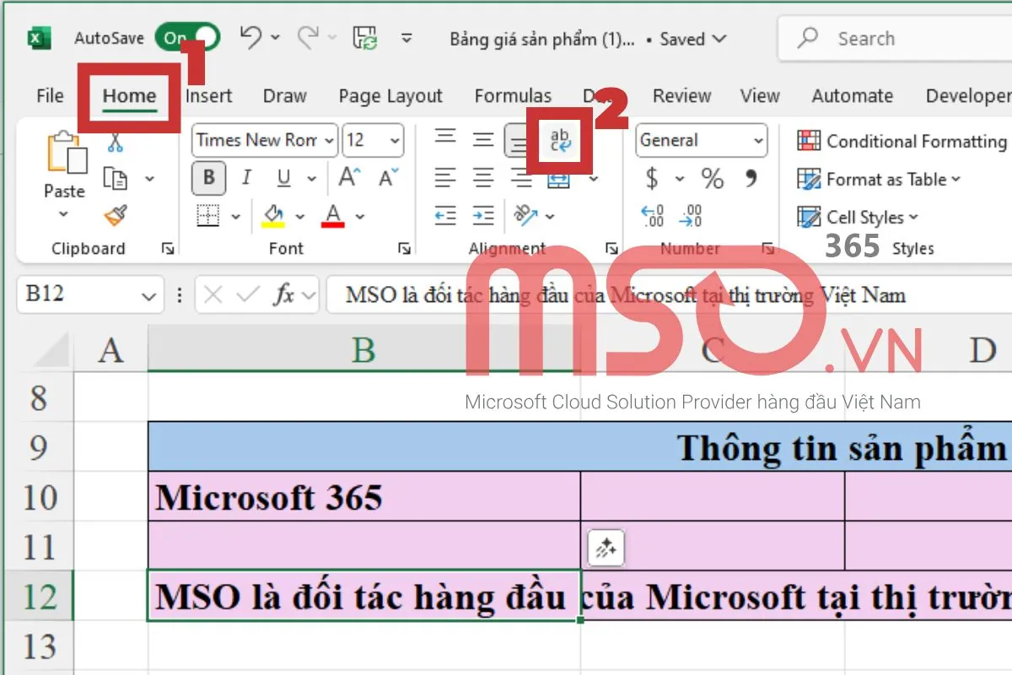This screenshot has height=675, width=1012.
Task: Toggle Bold formatting
Action: pyautogui.click(x=208, y=178)
